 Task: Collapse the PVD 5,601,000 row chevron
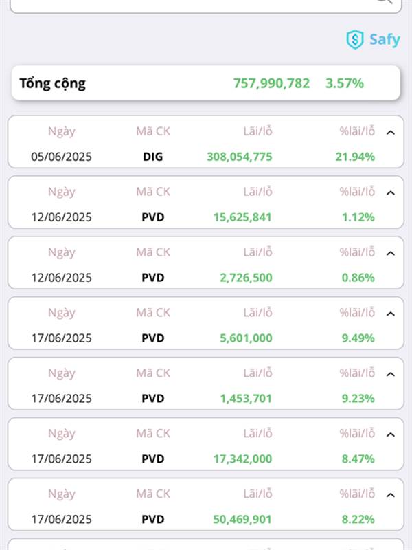tap(390, 313)
